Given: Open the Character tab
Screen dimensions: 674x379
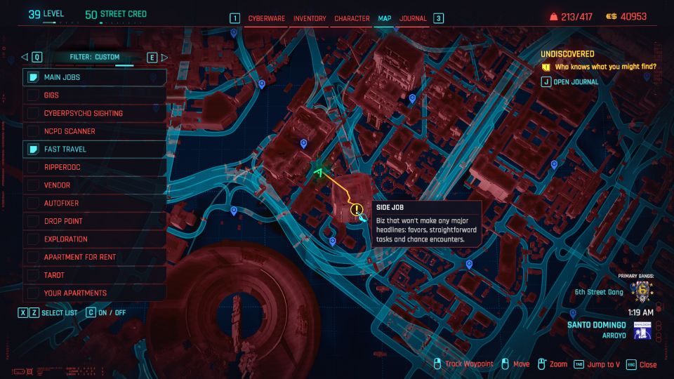Looking at the screenshot, I should coord(352,18).
